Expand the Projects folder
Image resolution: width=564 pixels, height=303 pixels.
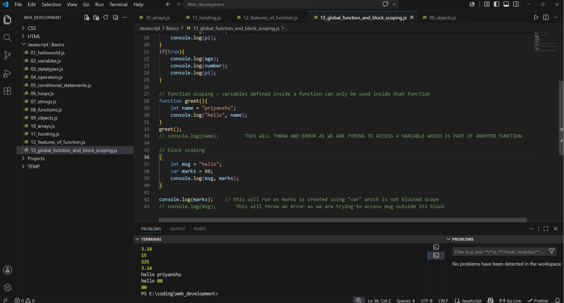pyautogui.click(x=36, y=159)
